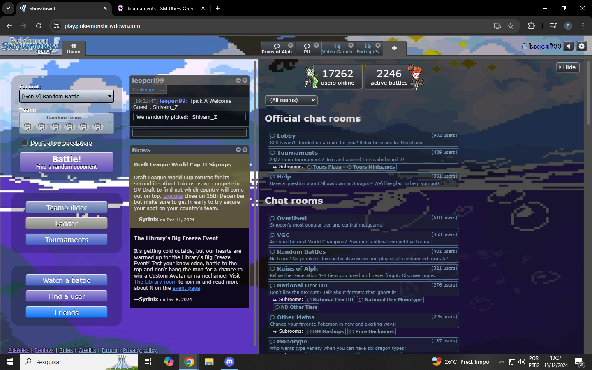Open the Home tab in Showdown

click(x=74, y=48)
